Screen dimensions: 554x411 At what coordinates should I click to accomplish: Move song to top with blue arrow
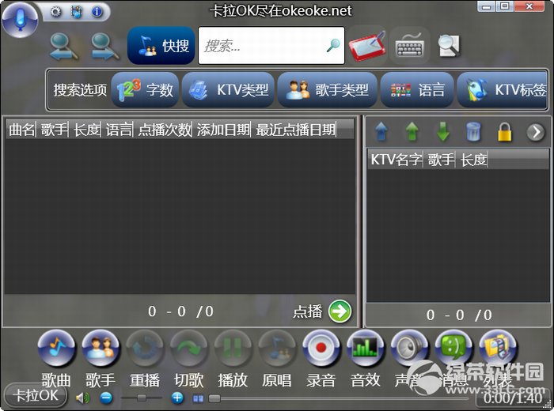pyautogui.click(x=381, y=131)
